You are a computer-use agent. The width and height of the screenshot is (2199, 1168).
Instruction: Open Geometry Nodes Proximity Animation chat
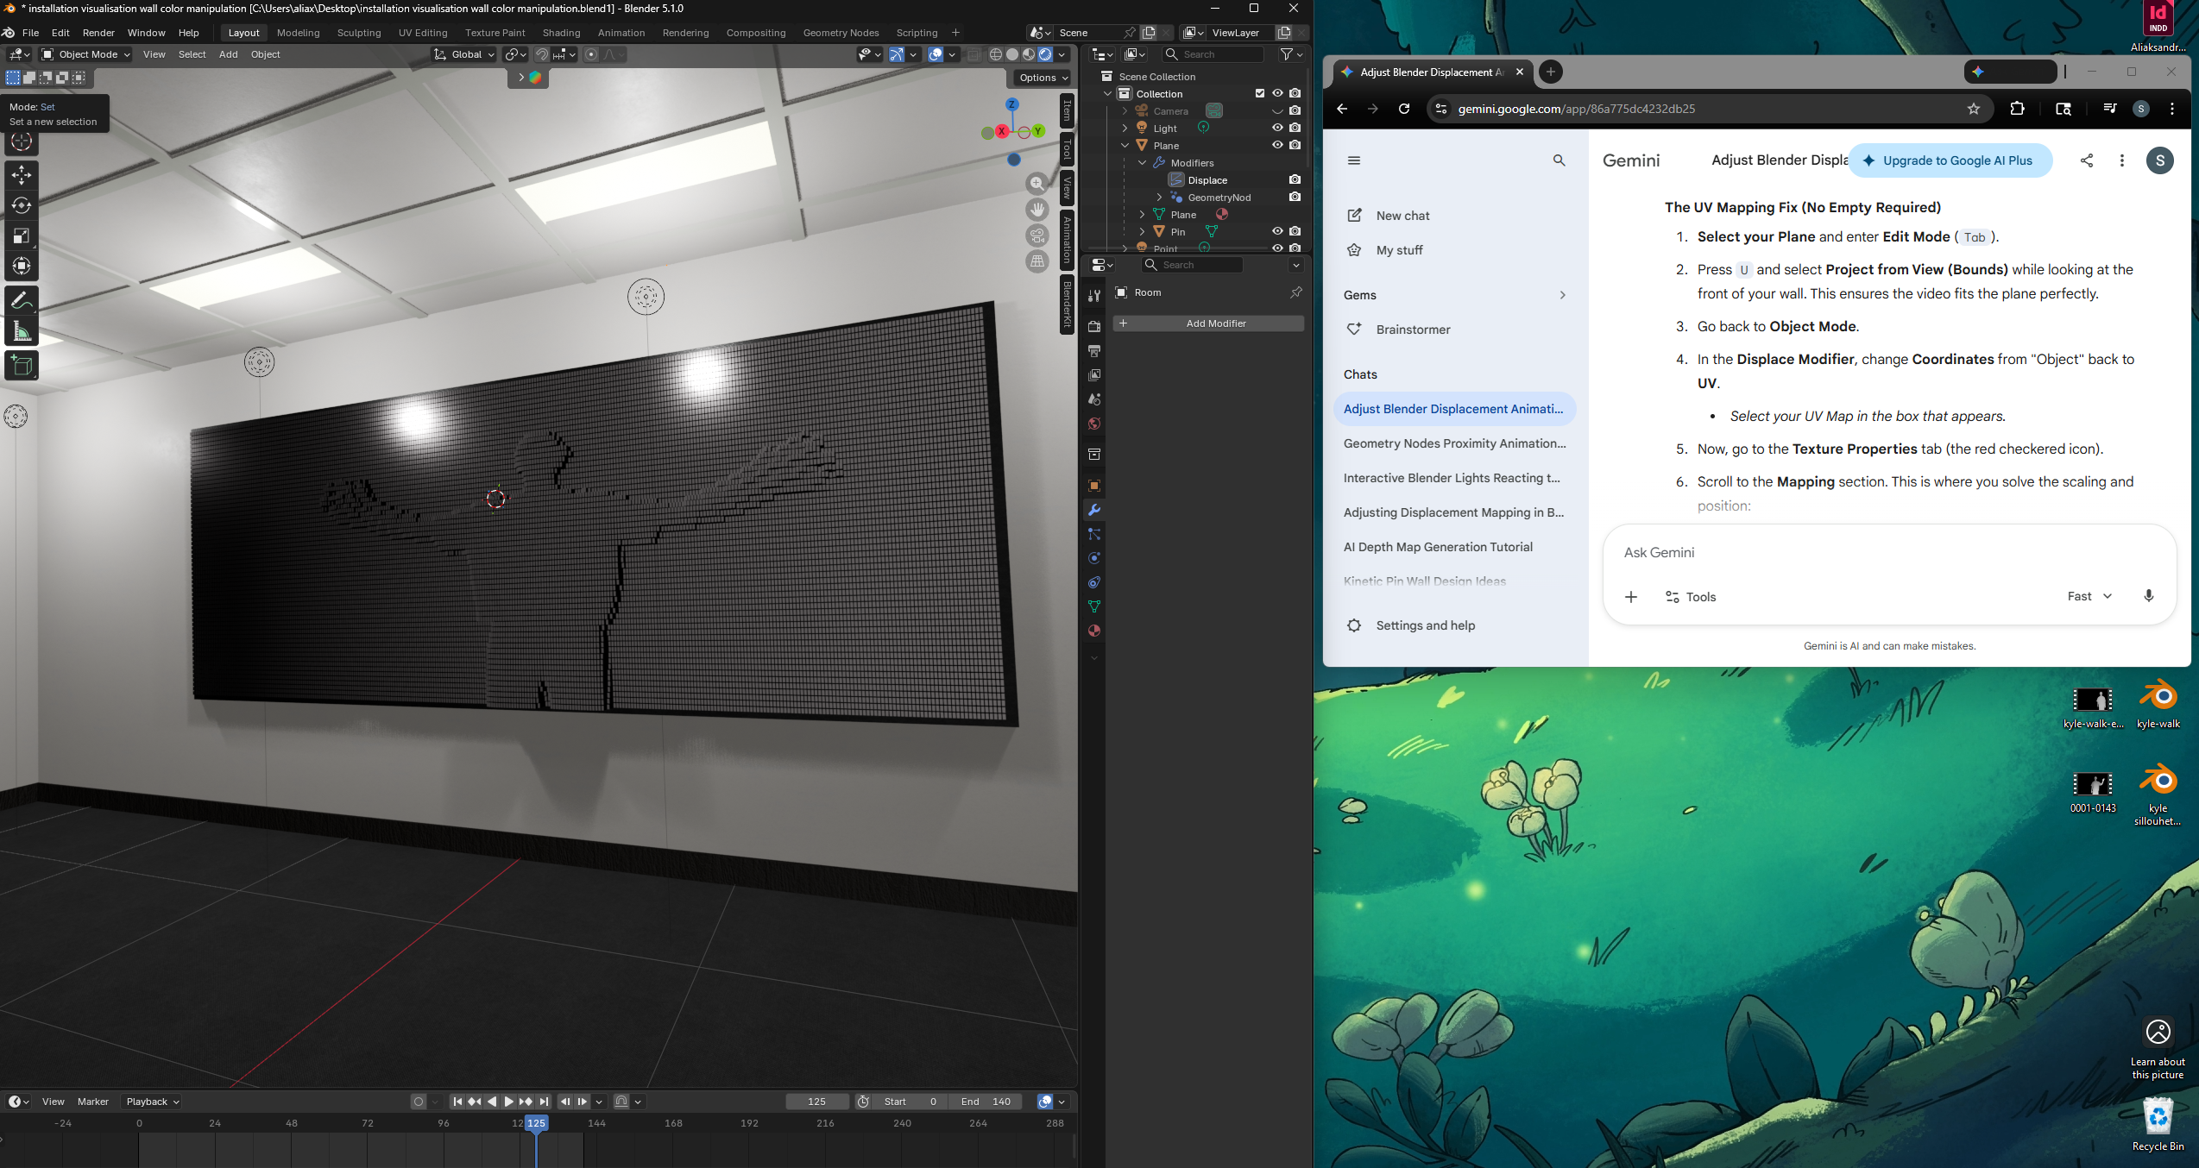pyautogui.click(x=1455, y=443)
